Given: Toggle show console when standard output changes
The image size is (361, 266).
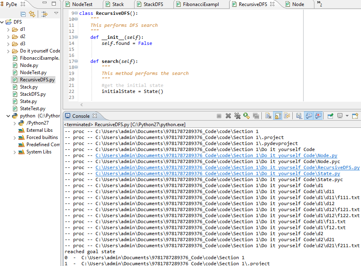Looking at the screenshot, I should tap(309, 116).
